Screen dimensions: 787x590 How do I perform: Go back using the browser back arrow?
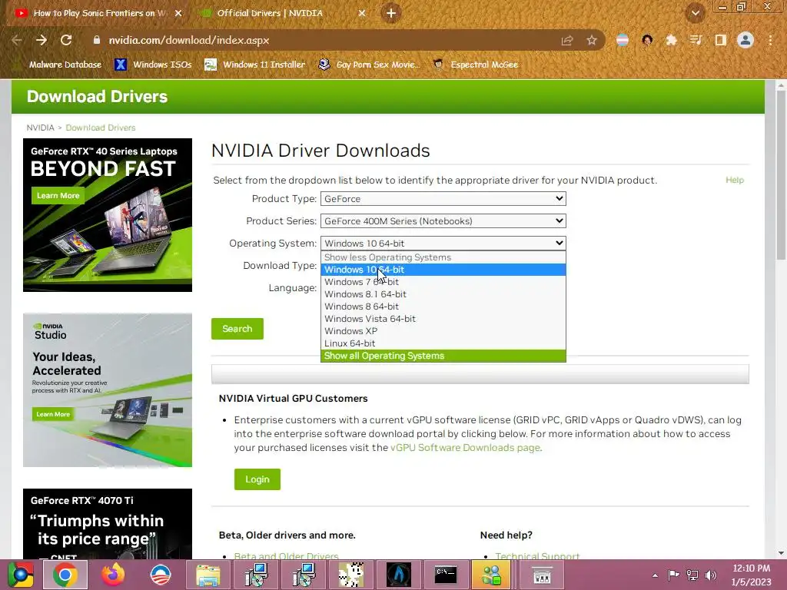pyautogui.click(x=17, y=40)
